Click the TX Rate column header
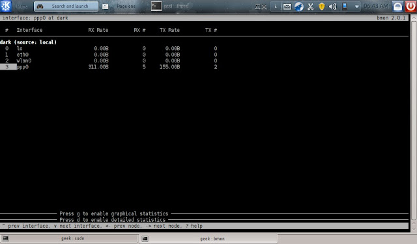 tap(169, 30)
